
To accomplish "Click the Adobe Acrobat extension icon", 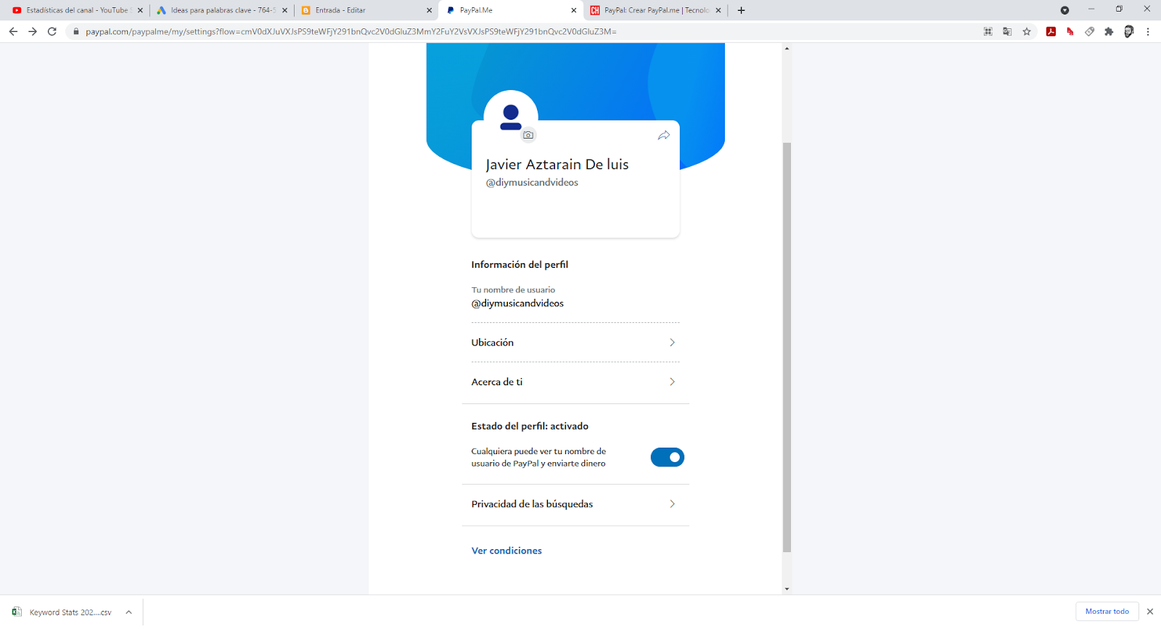I will [x=1051, y=31].
